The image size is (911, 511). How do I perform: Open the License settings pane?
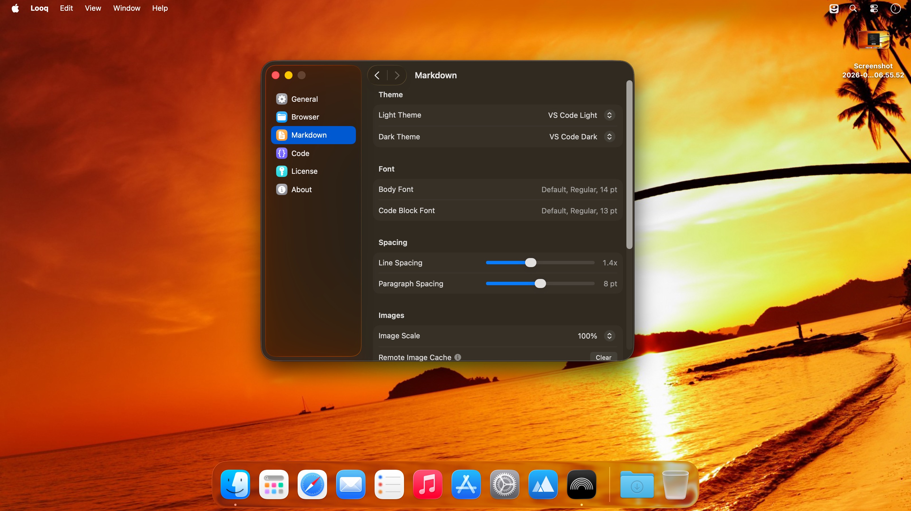313,171
